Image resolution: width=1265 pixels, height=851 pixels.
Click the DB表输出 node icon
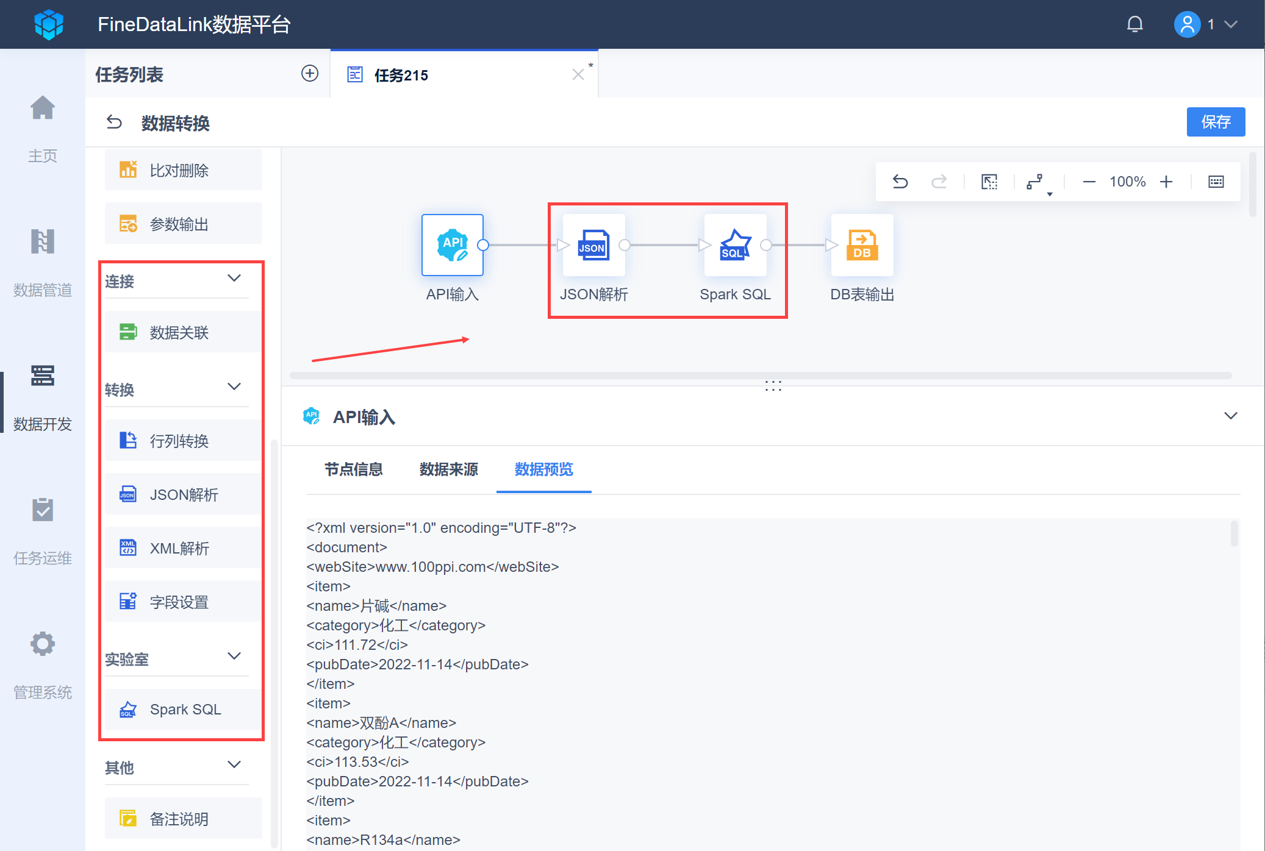point(862,245)
